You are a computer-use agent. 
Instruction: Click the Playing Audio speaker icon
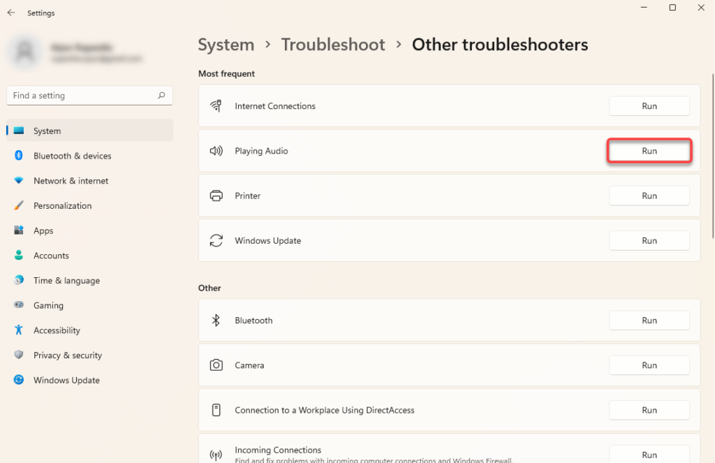216,151
